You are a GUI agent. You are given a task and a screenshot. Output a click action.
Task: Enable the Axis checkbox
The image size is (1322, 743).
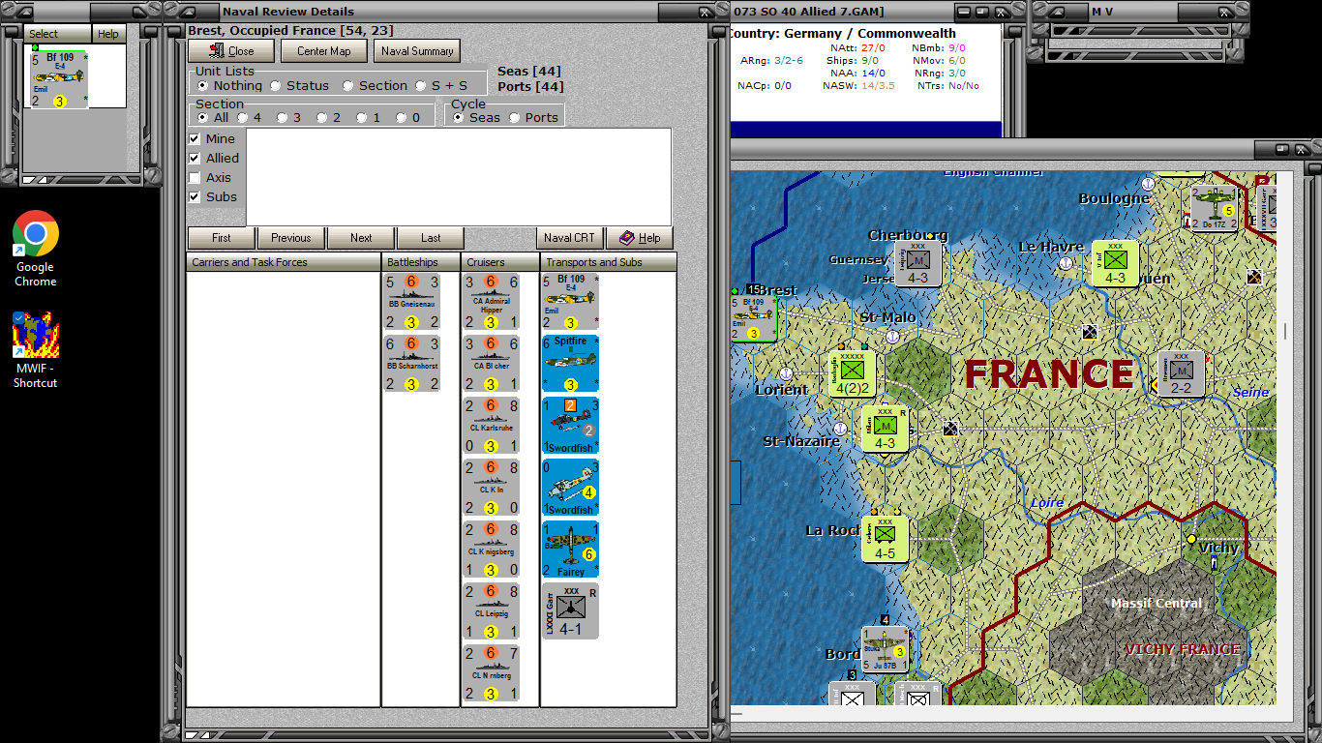(195, 178)
